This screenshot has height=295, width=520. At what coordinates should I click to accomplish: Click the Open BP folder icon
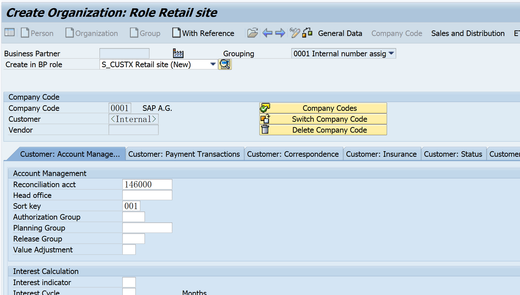coord(252,33)
